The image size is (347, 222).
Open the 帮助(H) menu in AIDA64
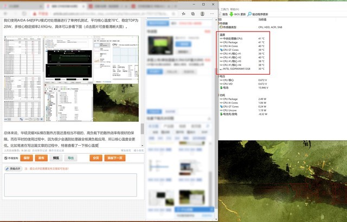click(235, 9)
